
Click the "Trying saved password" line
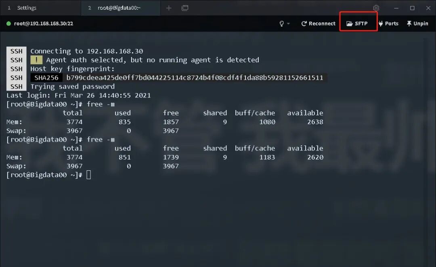(x=72, y=87)
